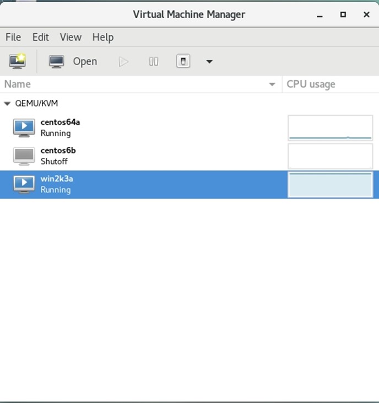The image size is (379, 403).
Task: Open shutdown options dropdown arrow
Action: tap(209, 62)
